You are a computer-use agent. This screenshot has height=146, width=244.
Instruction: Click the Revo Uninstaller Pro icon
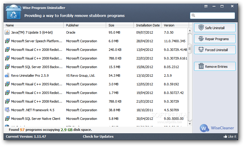coord(7,76)
